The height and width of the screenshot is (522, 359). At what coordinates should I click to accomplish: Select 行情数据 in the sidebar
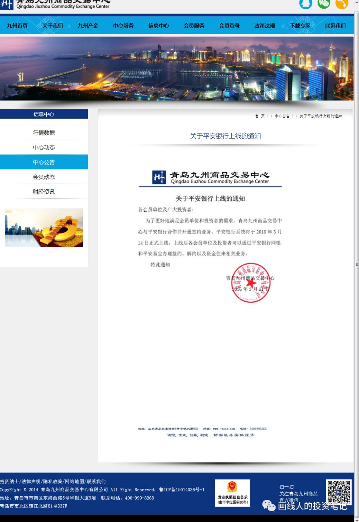[x=44, y=133]
